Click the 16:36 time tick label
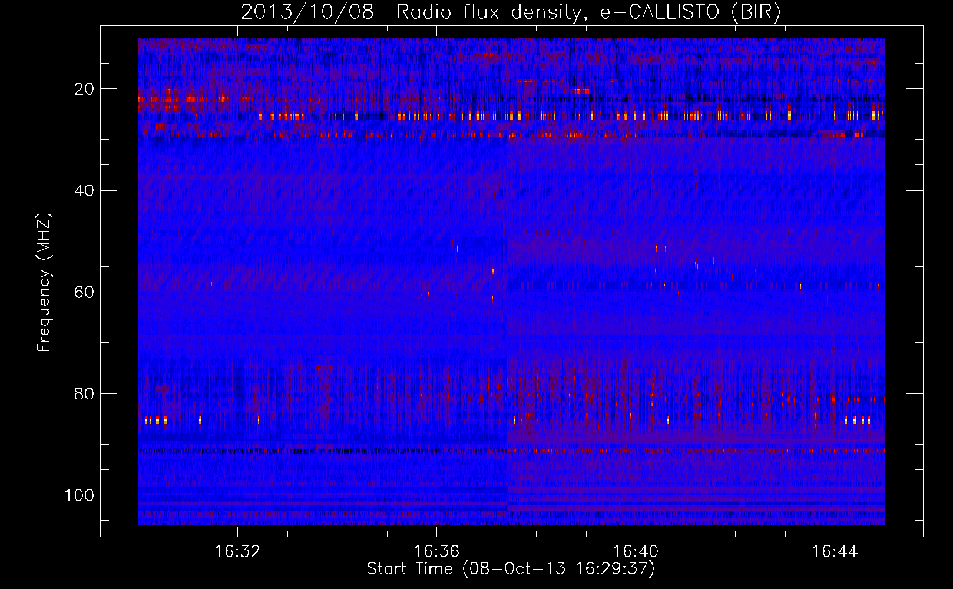This screenshot has height=589, width=953. point(436,552)
